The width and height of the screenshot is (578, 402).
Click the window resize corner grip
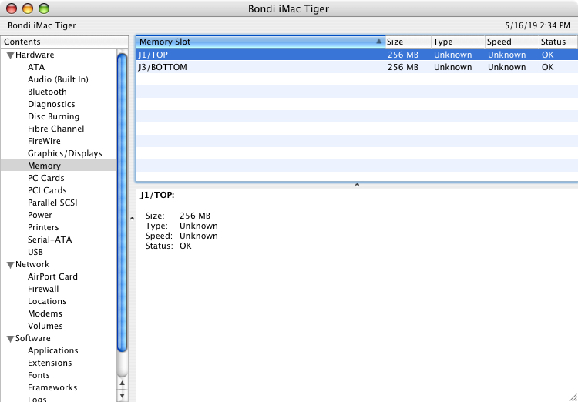pyautogui.click(x=572, y=396)
